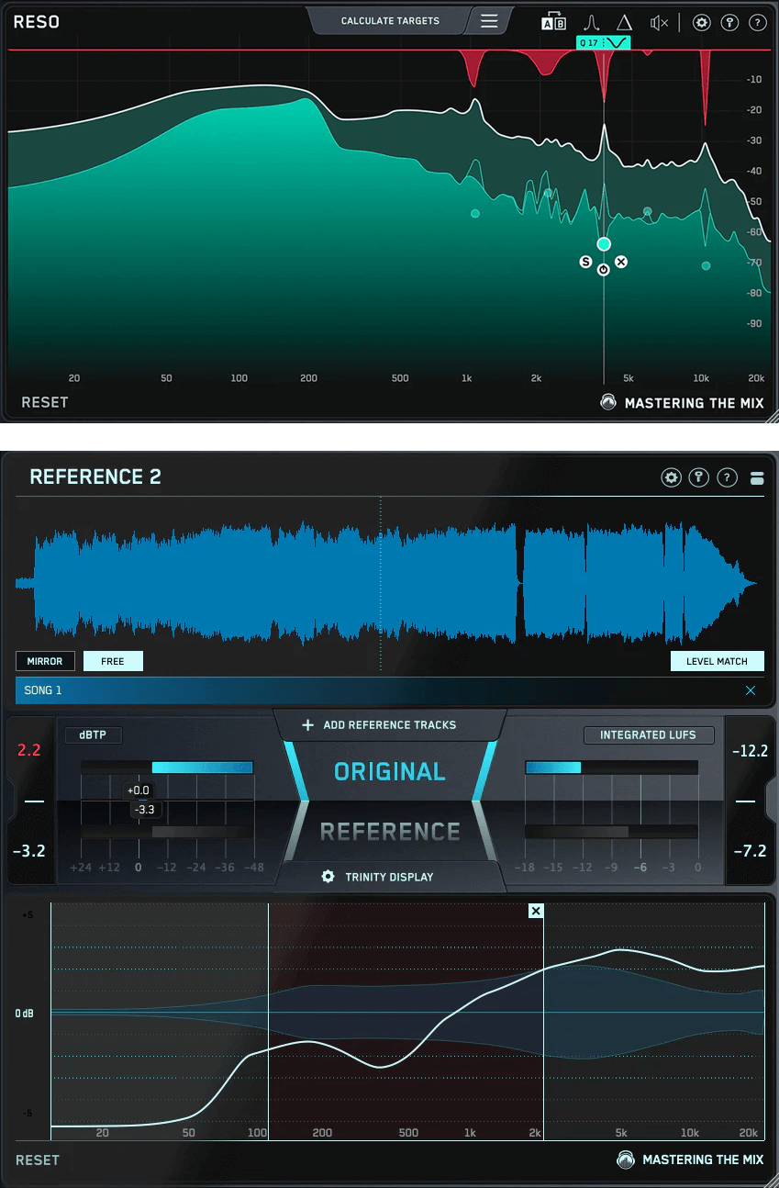
Task: Click the Q 17 node label tag
Action: 588,42
